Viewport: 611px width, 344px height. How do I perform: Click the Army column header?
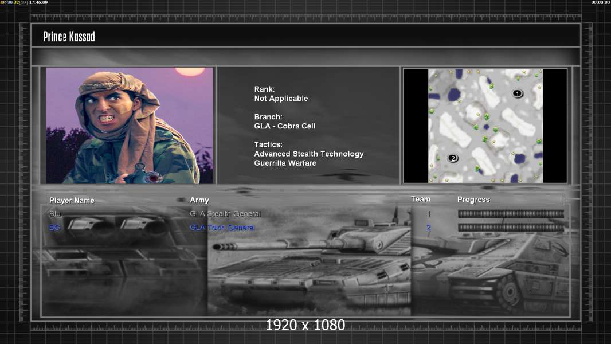pyautogui.click(x=199, y=200)
